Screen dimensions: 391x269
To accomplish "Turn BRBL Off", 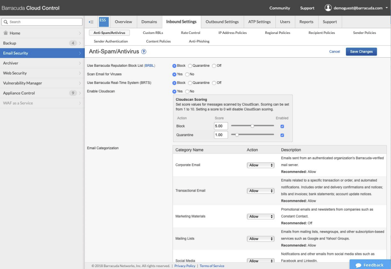I will pyautogui.click(x=214, y=66).
